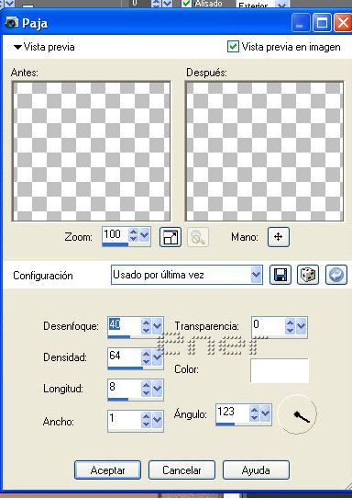Image resolution: width=352 pixels, height=498 pixels.
Task: Click the Aceptar button
Action: coord(108,470)
